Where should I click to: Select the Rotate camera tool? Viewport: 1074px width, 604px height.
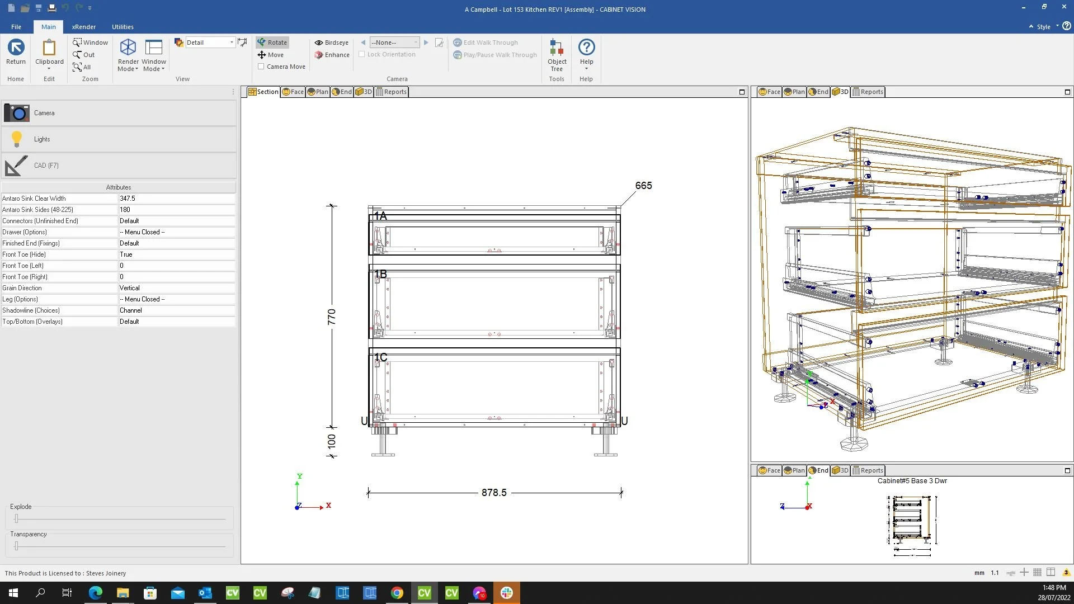pyautogui.click(x=272, y=43)
